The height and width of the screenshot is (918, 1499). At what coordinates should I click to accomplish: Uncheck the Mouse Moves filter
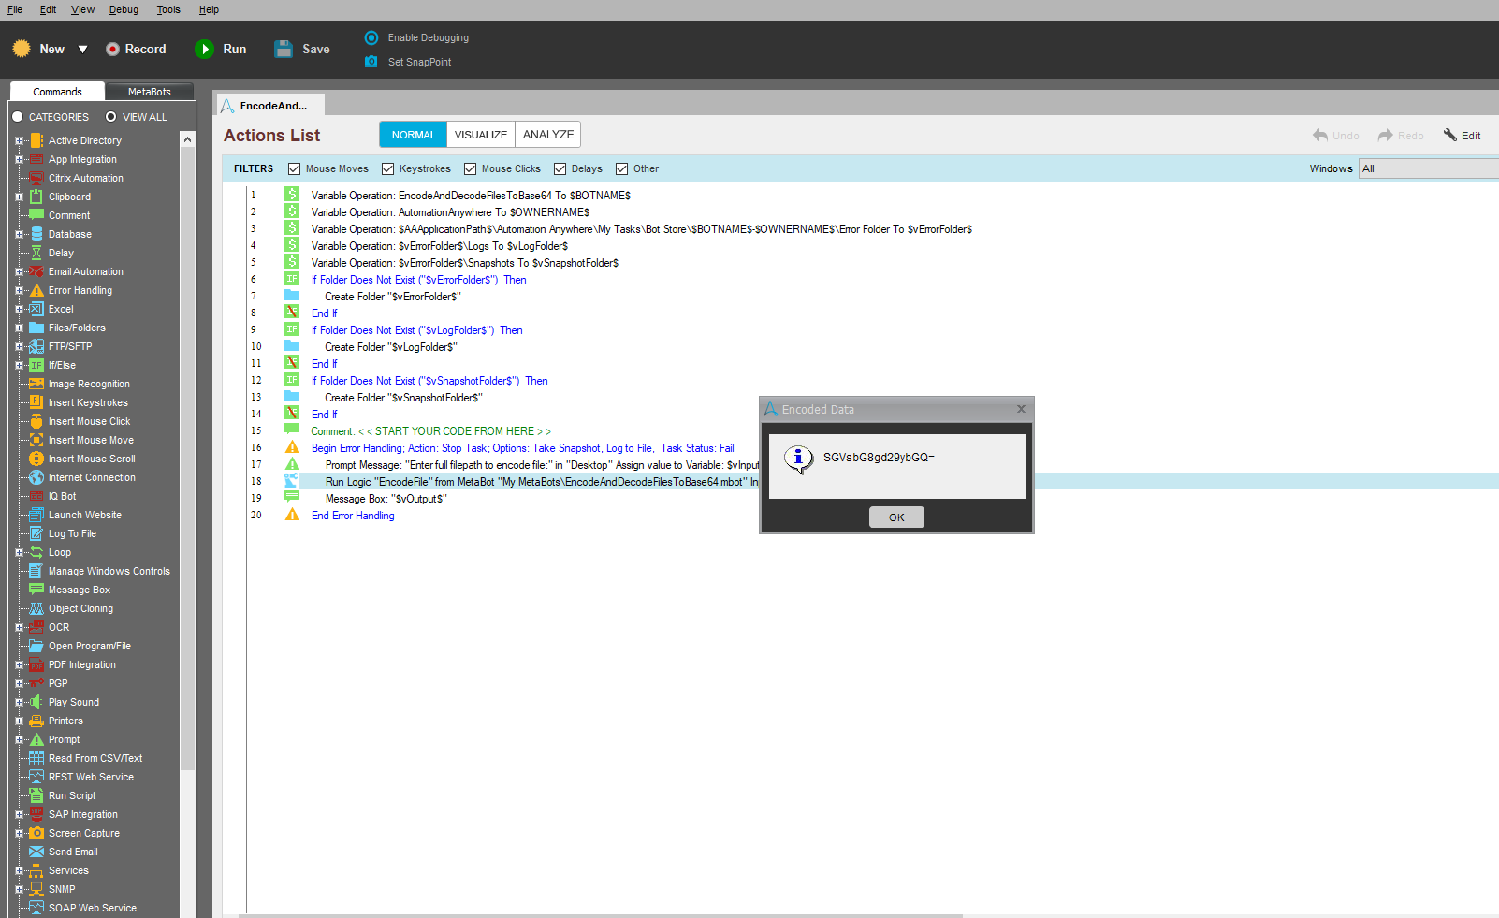tap(294, 169)
